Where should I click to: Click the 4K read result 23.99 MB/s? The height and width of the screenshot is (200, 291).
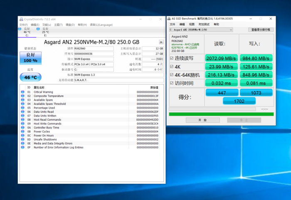(x=221, y=67)
